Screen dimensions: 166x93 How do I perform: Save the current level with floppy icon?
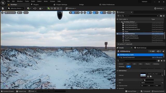pos(3,8)
